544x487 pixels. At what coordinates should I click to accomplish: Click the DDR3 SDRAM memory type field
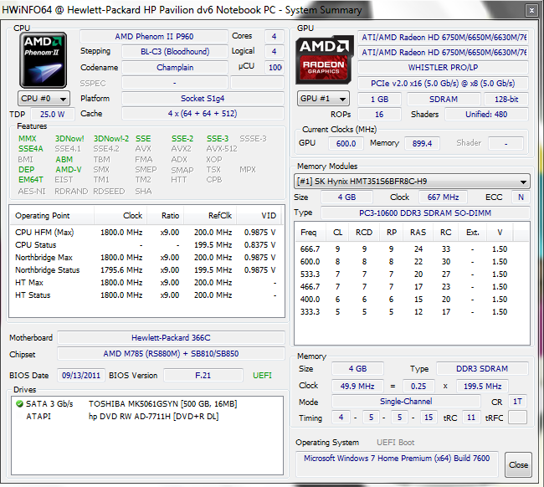(x=482, y=369)
